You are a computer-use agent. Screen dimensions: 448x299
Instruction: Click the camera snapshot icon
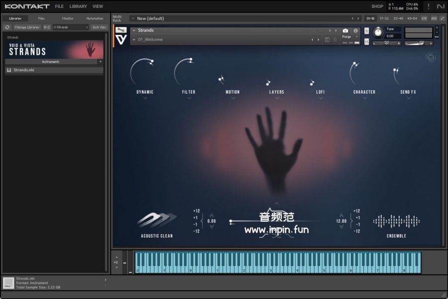(345, 30)
